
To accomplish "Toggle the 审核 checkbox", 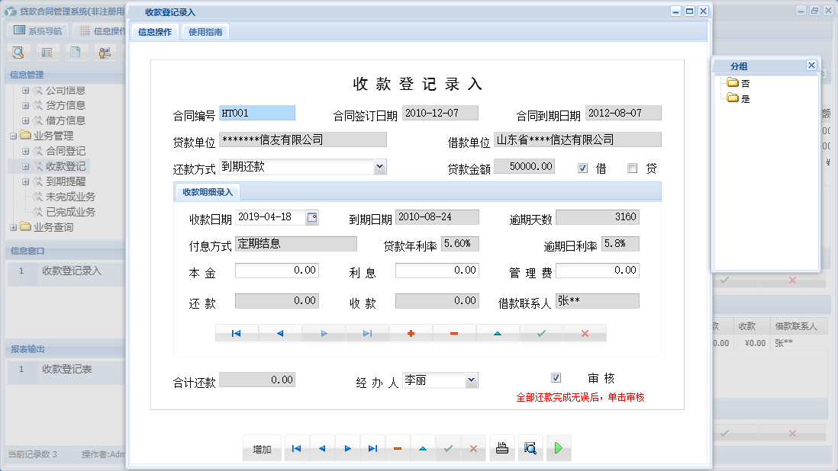I will [x=556, y=376].
